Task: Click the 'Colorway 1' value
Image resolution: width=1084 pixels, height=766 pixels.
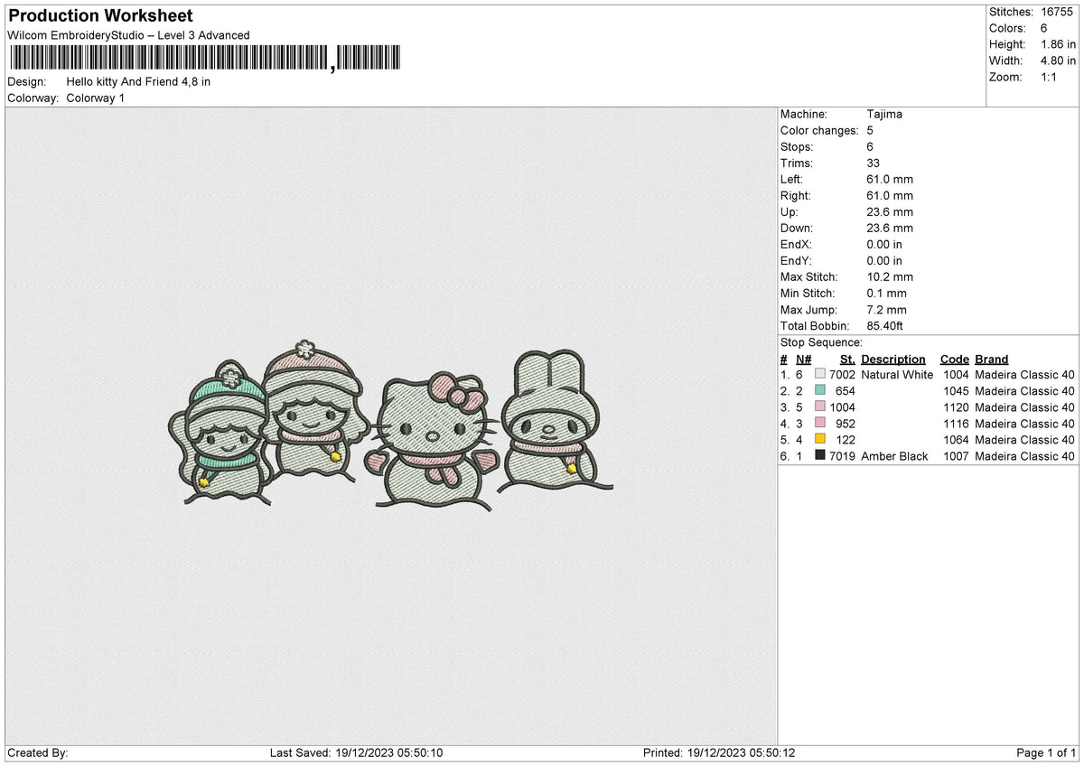Action: [96, 98]
